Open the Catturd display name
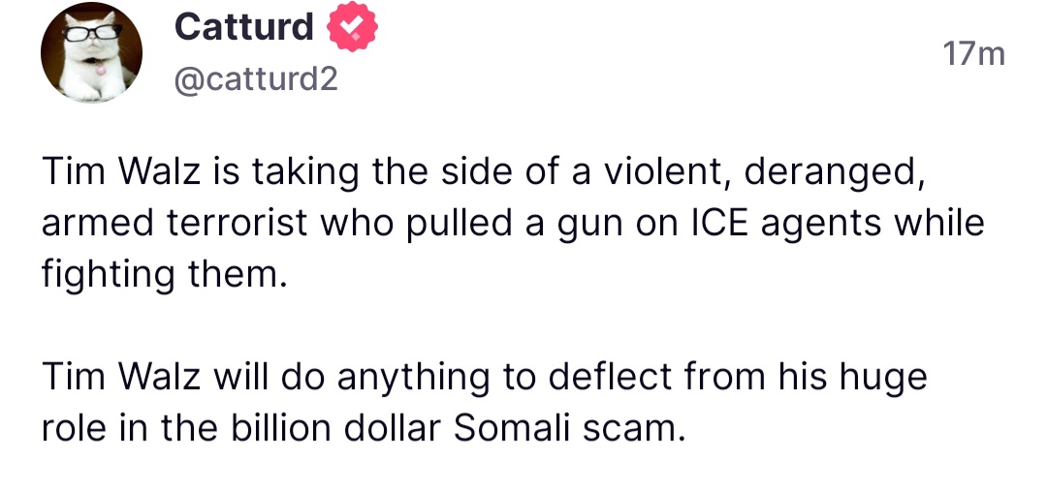 244,28
